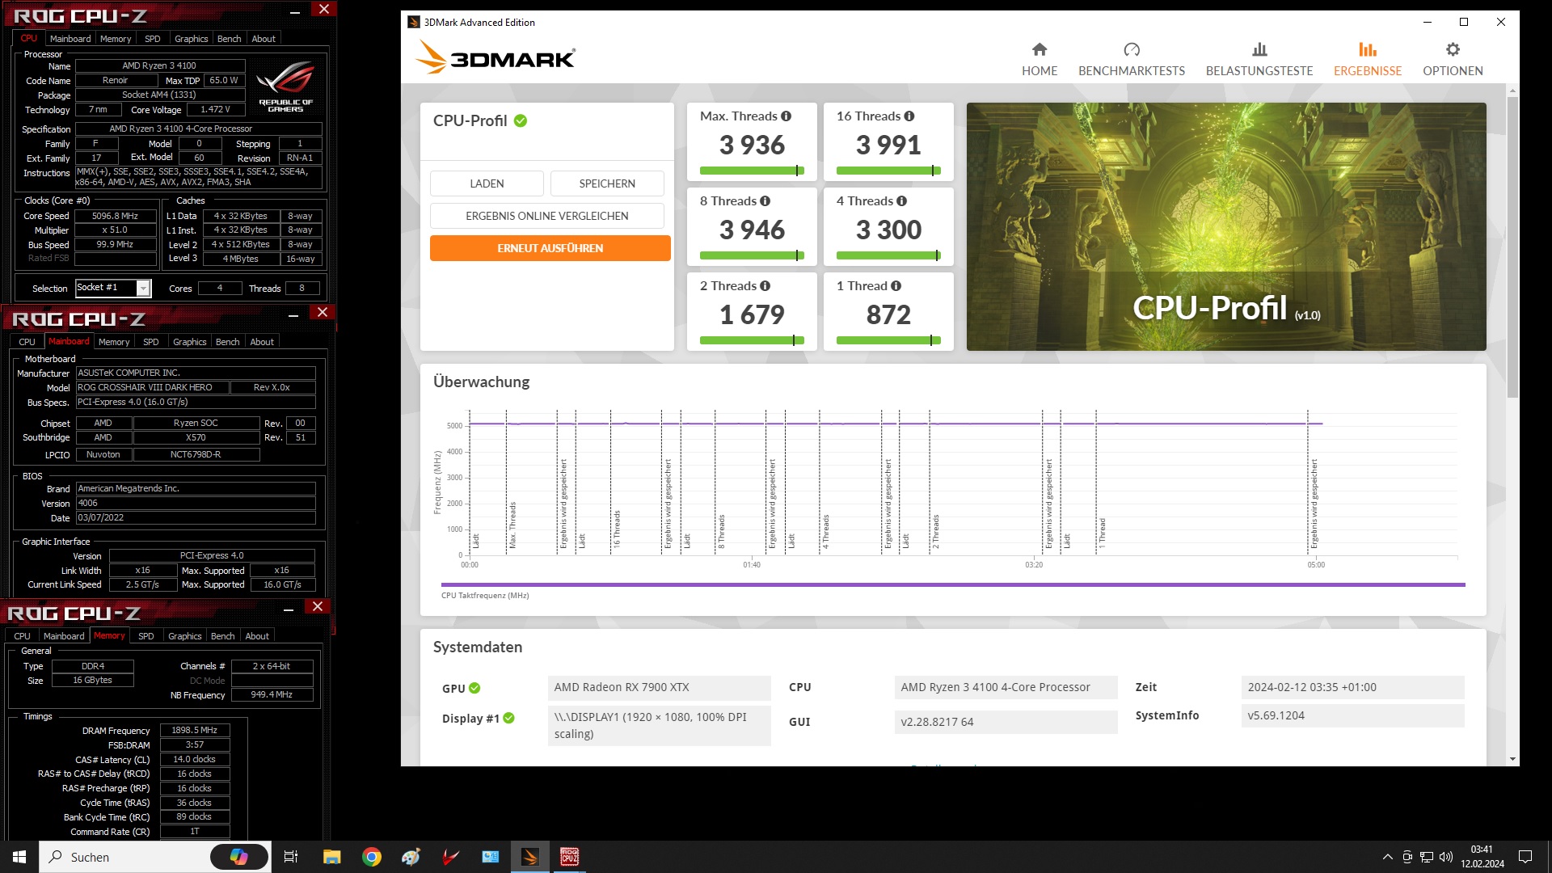The height and width of the screenshot is (873, 1552).
Task: Open the Windows Start menu
Action: coord(19,857)
